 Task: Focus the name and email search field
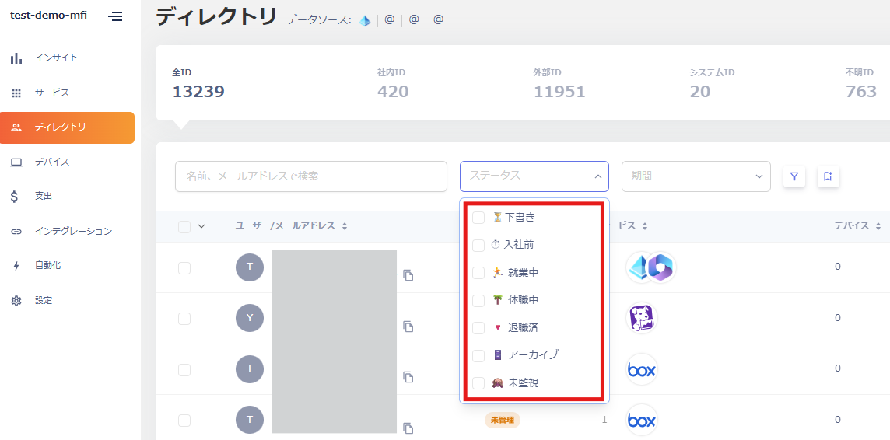point(311,176)
